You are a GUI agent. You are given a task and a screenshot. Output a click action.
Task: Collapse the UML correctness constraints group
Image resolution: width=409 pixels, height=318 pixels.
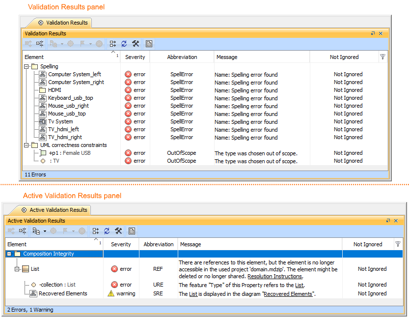pyautogui.click(x=27, y=145)
